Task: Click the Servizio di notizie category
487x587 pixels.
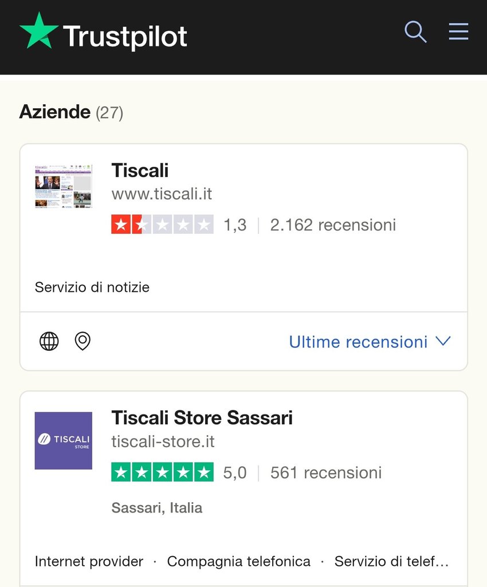Action: coord(92,287)
